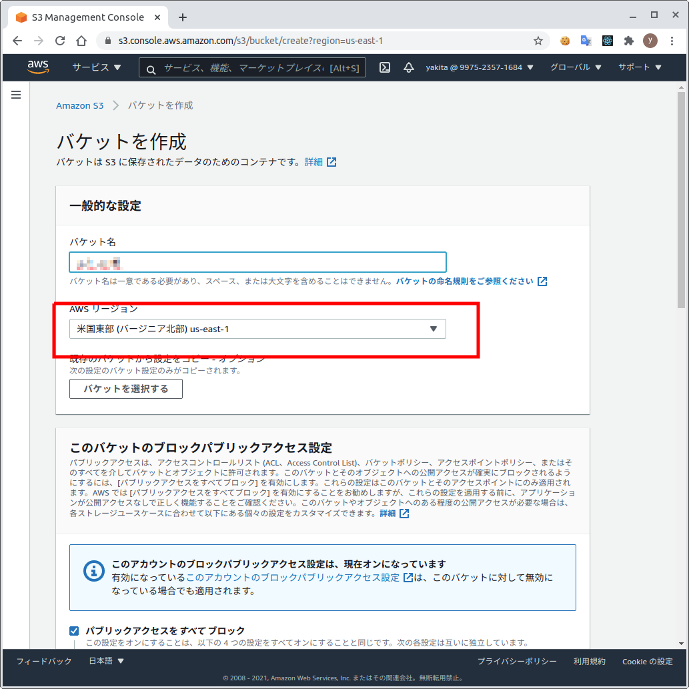Click the AWS services search field

(x=253, y=67)
